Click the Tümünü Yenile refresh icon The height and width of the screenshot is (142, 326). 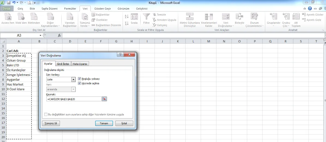click(85, 17)
